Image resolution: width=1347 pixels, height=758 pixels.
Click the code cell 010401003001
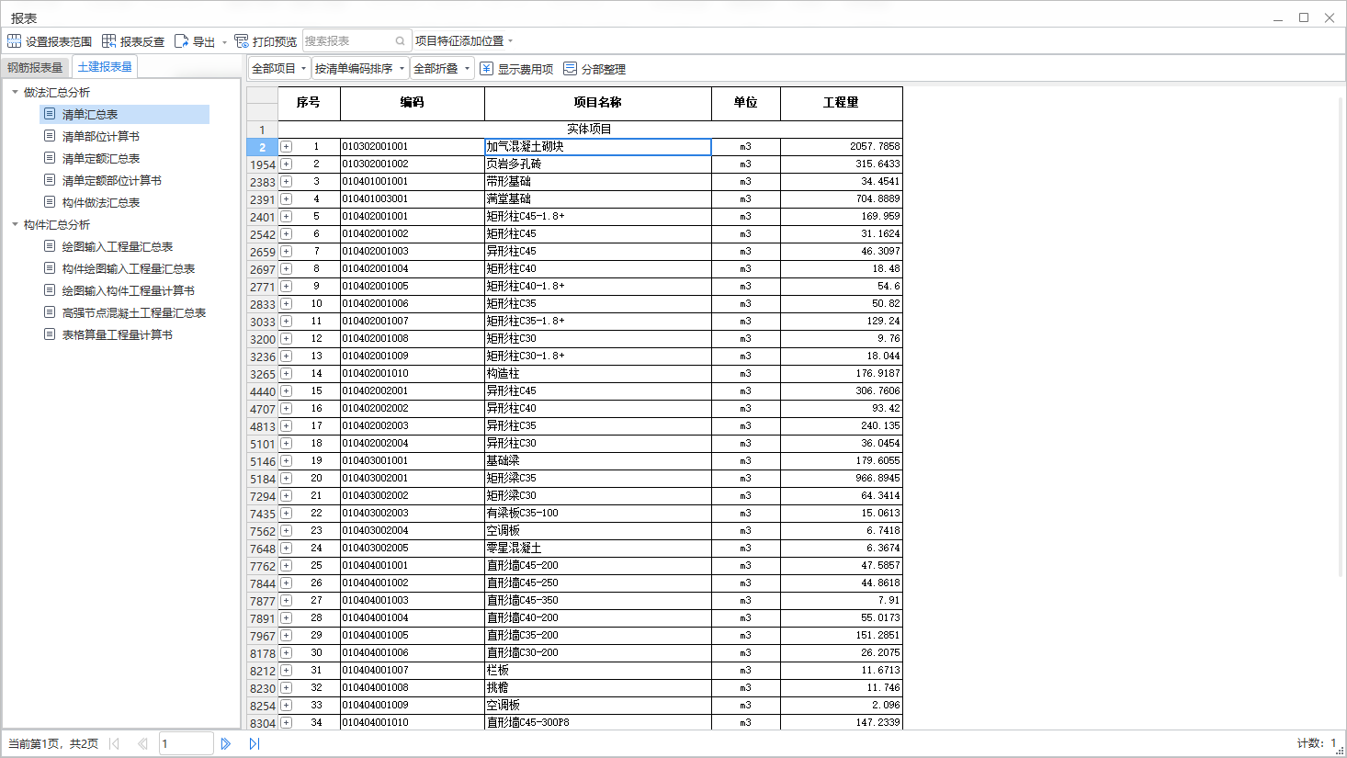[413, 199]
